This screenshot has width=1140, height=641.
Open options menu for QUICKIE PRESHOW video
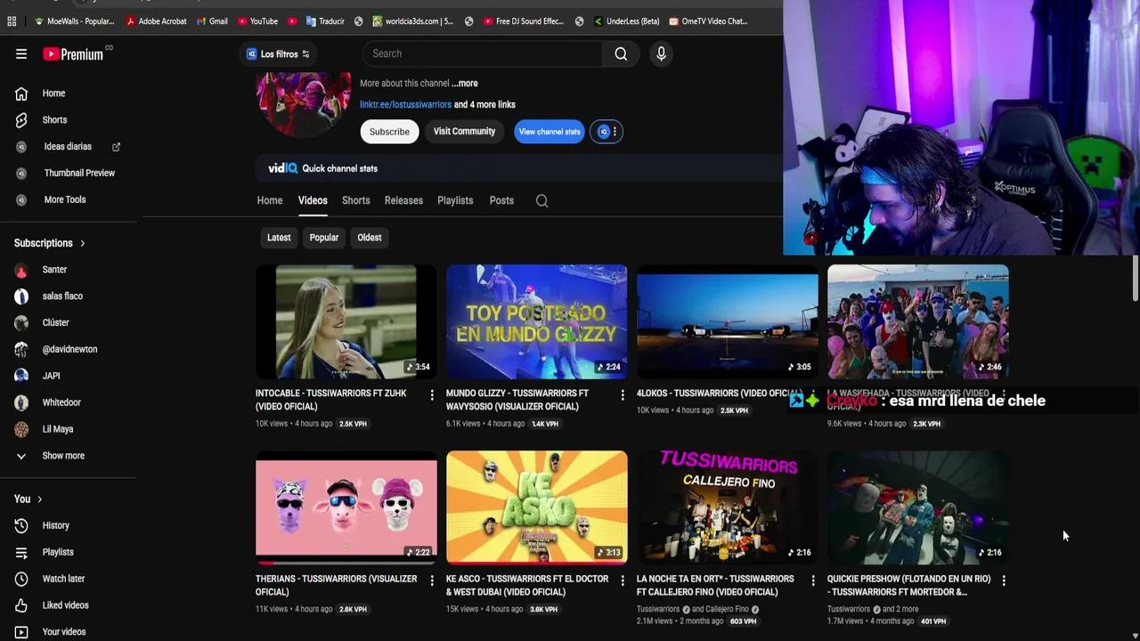tap(1004, 580)
